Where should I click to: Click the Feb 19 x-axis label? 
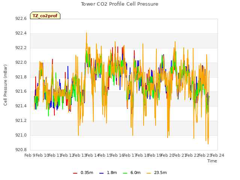point(154,155)
